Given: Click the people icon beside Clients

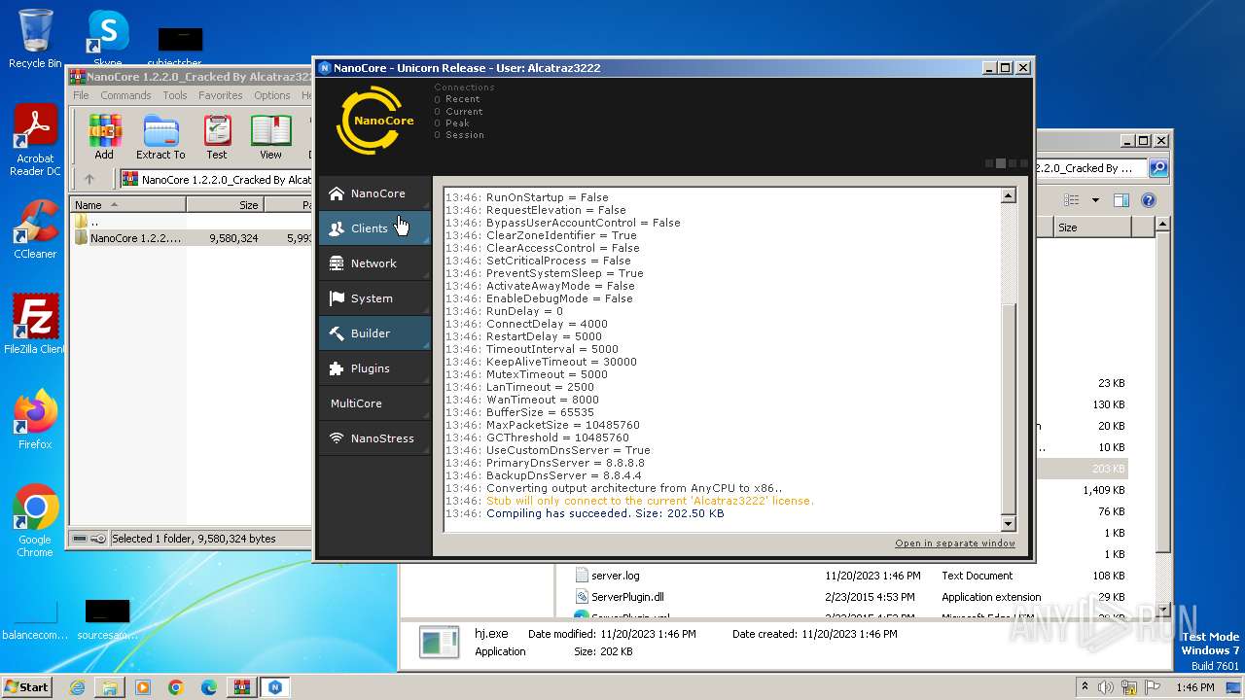Looking at the screenshot, I should point(337,228).
